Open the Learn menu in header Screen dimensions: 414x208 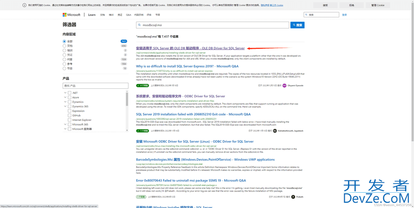click(x=92, y=15)
